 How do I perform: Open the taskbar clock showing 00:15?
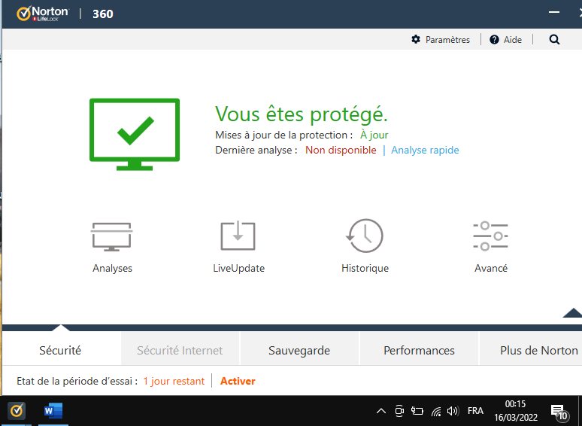[x=516, y=410]
